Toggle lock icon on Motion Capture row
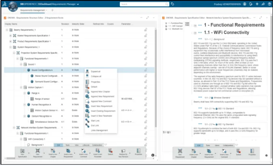 (x=146, y=87)
